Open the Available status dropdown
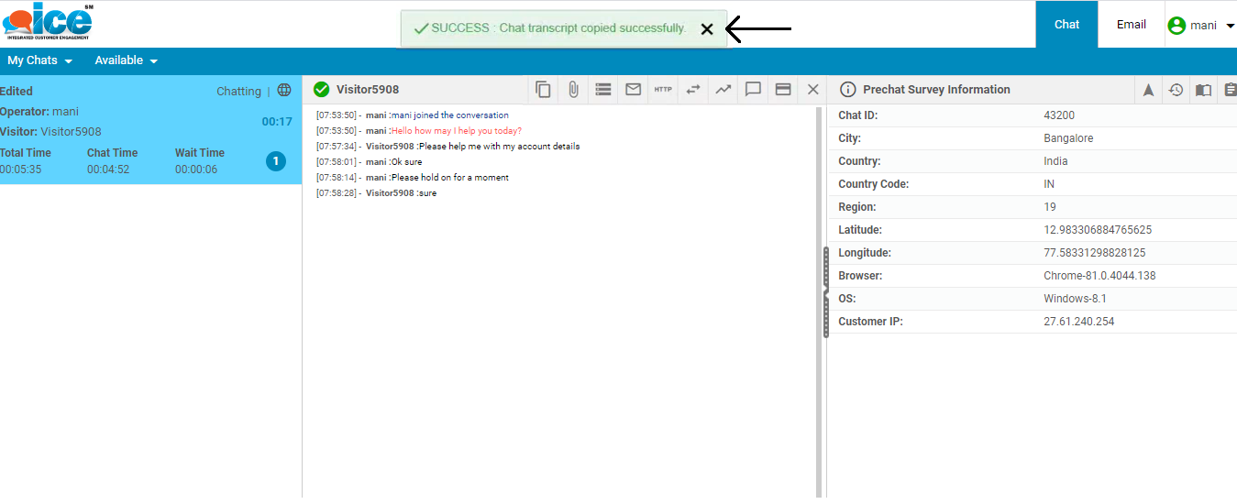The image size is (1237, 504). pyautogui.click(x=126, y=60)
